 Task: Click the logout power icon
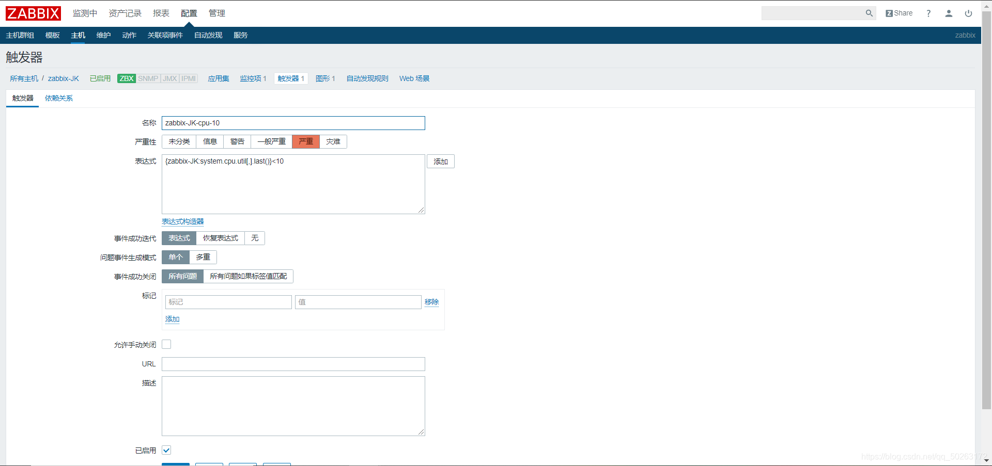[x=968, y=13]
